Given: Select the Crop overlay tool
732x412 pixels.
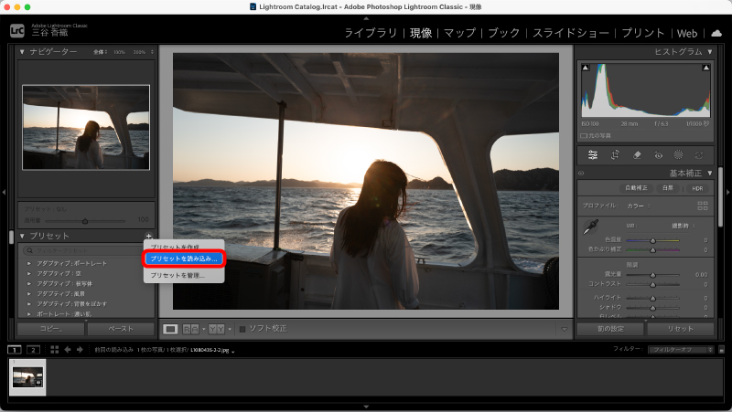Looking at the screenshot, I should pos(615,155).
